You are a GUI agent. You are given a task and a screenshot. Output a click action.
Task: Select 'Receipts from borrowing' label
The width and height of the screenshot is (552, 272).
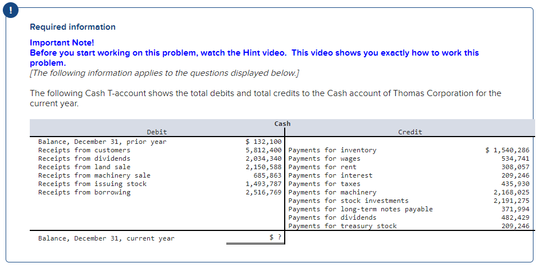click(84, 192)
